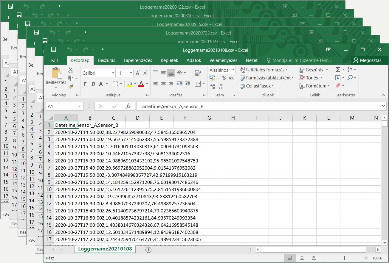Click the Formátum button in Cellák group
Image resolution: width=389 pixels, height=263 pixels.
[x=315, y=86]
